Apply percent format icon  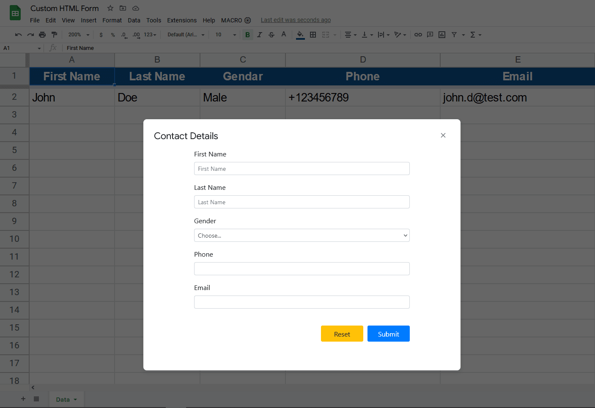point(113,35)
